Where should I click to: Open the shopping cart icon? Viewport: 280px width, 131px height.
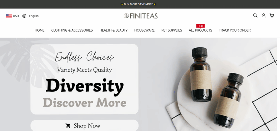[272, 16]
